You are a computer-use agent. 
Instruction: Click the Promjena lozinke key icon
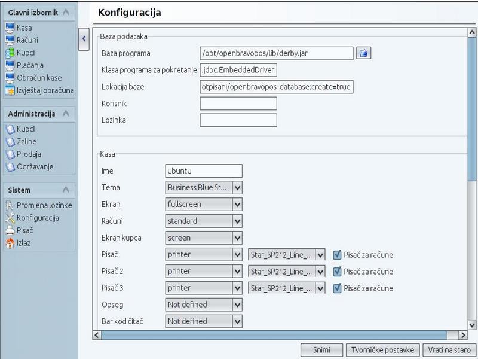coord(10,205)
